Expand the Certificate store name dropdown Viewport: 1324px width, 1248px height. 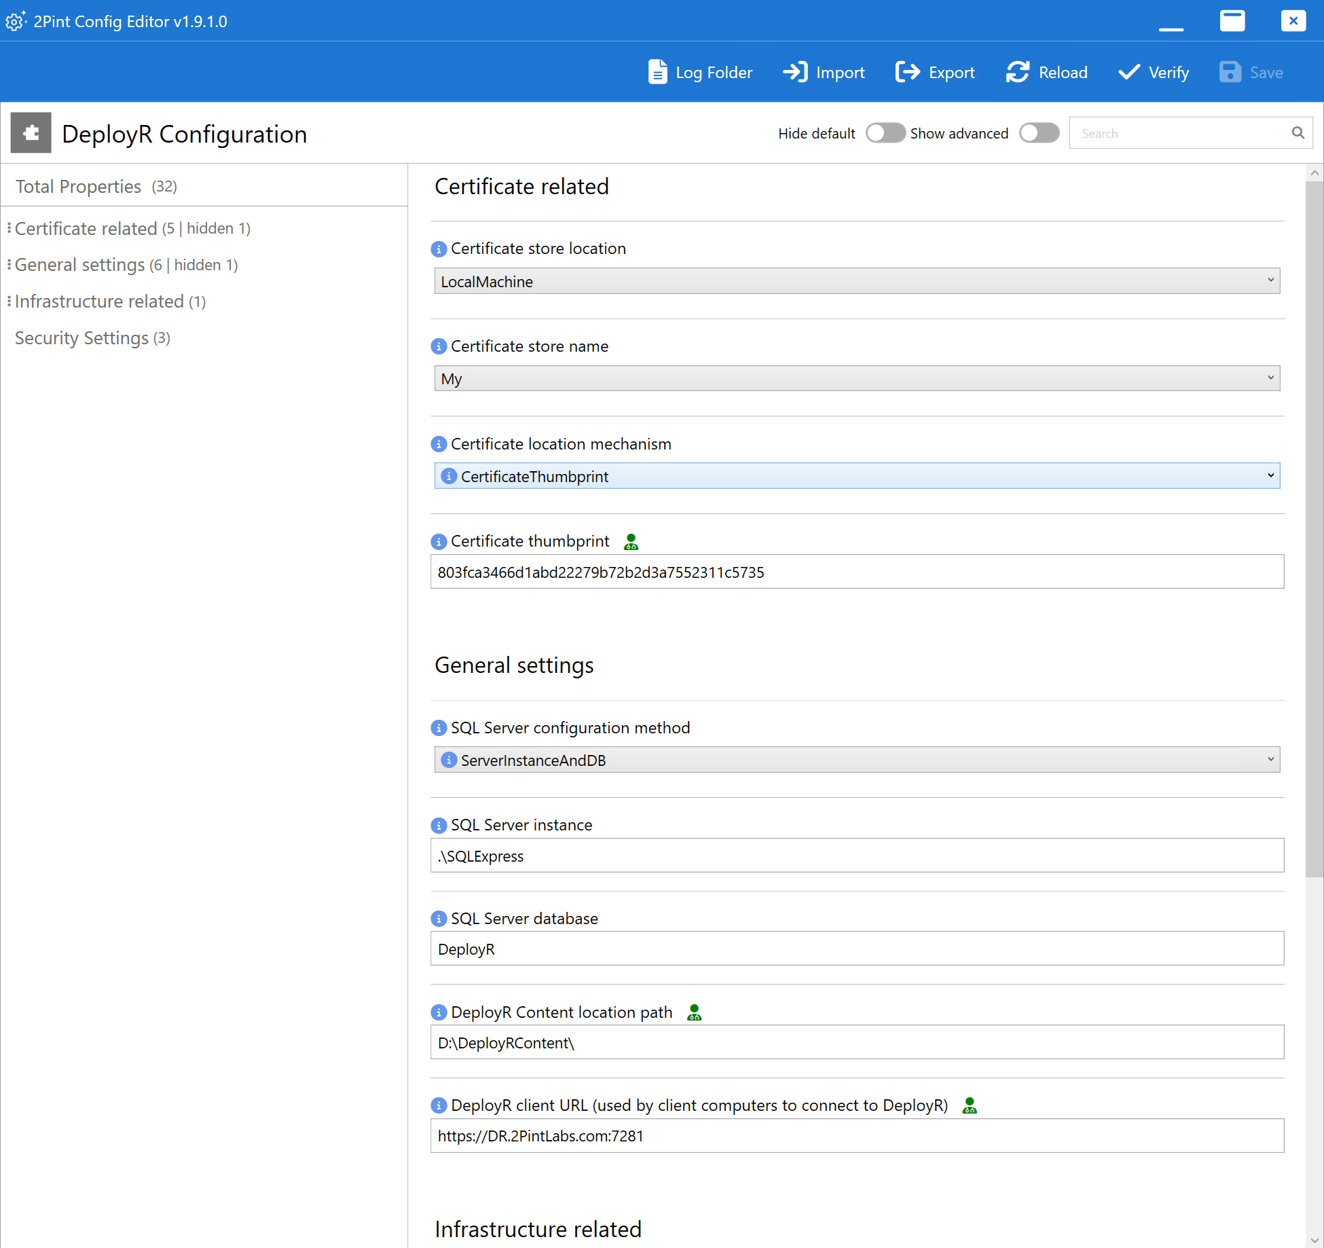click(857, 379)
